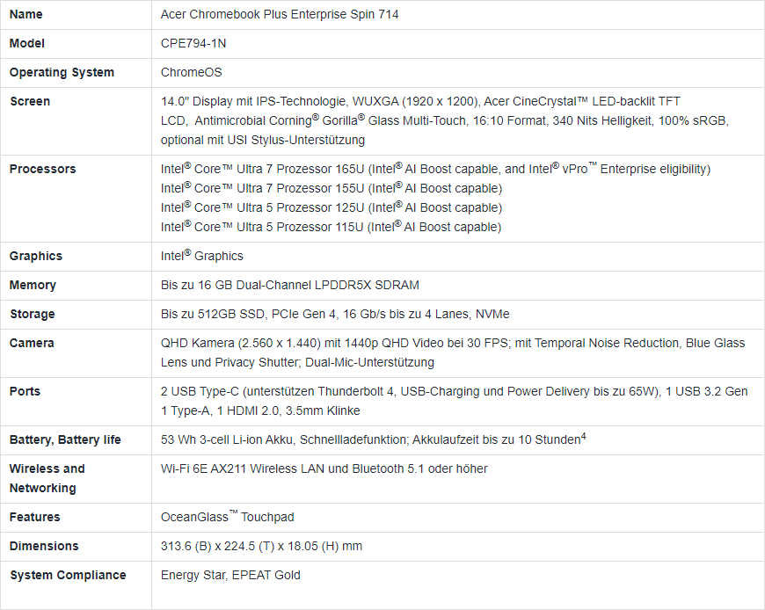Click the 512GB SSD storage description
This screenshot has width=765, height=610.
tap(335, 314)
